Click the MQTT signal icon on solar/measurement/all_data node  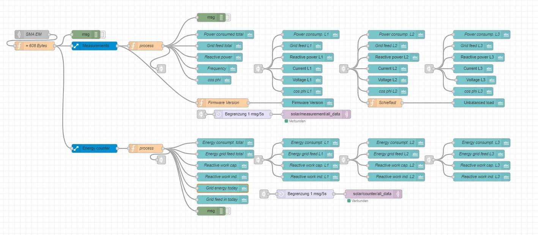[x=347, y=114]
